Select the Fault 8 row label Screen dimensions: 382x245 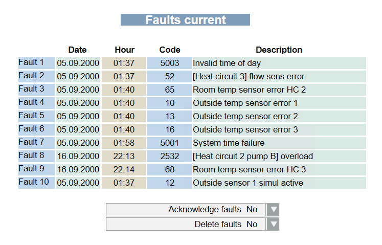click(31, 156)
